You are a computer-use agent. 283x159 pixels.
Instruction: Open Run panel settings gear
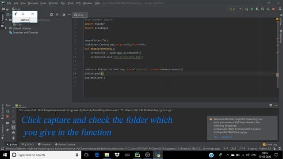tap(271, 105)
